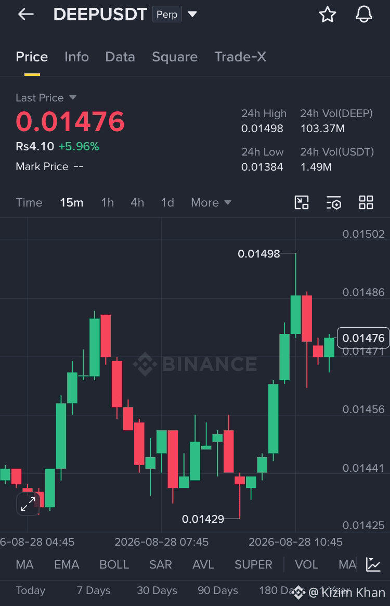Select the 30 Days performance range
390x606 pixels.
[x=157, y=590]
